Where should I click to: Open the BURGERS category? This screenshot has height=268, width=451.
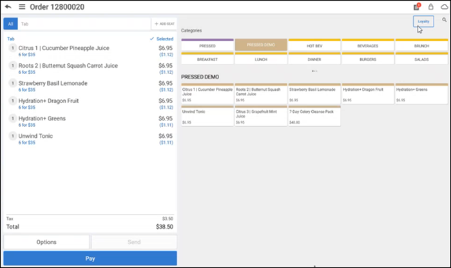click(x=368, y=59)
